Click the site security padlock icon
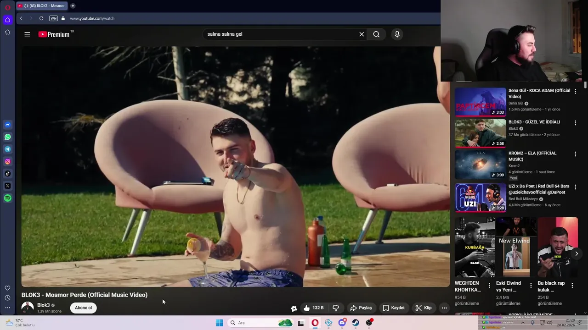The height and width of the screenshot is (330, 588). (x=63, y=18)
